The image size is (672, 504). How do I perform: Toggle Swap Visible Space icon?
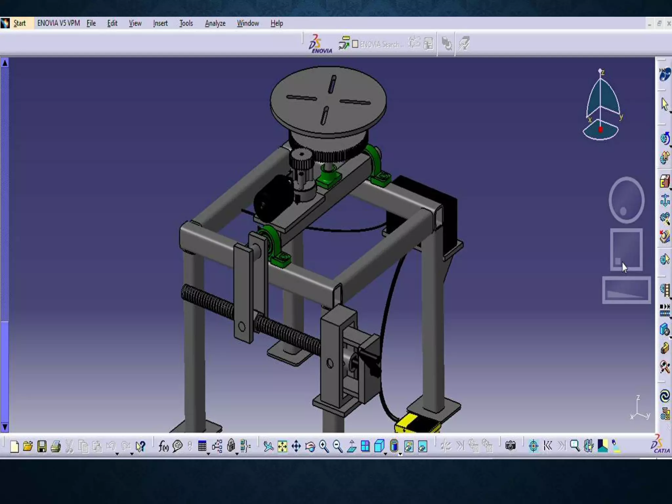(x=423, y=446)
